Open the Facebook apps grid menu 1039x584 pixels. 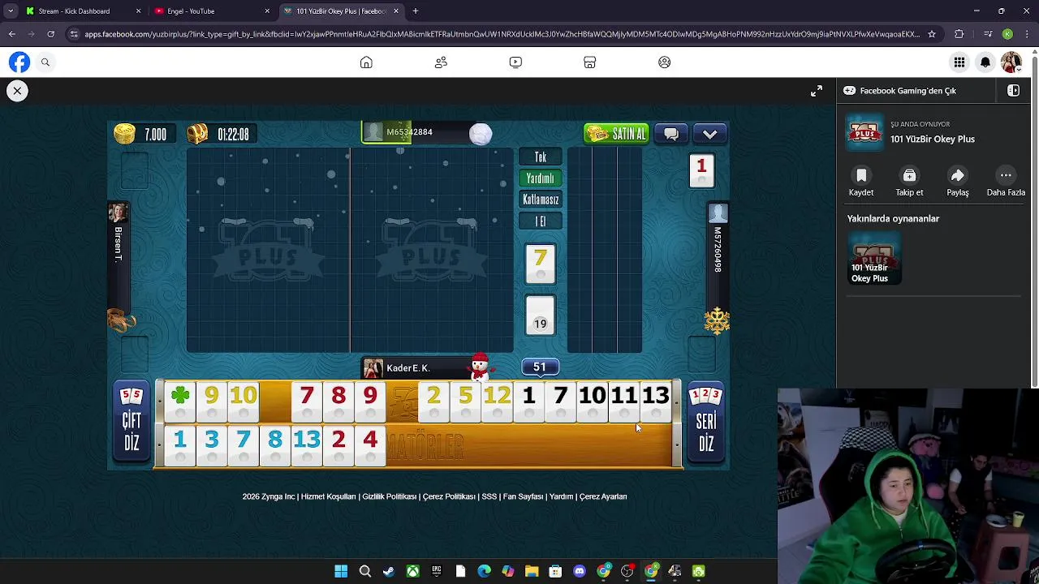pyautogui.click(x=959, y=62)
